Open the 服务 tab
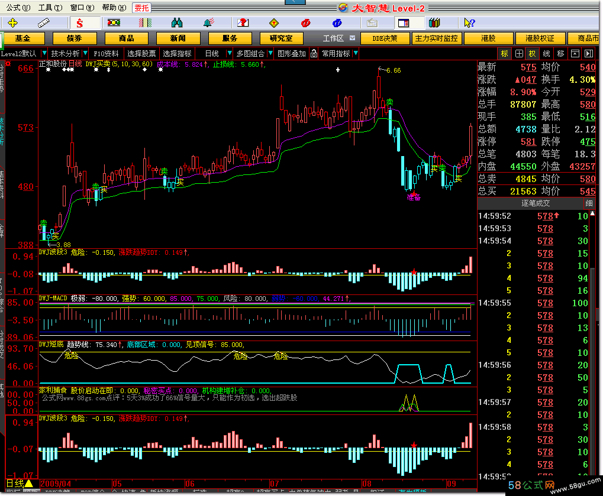Viewport: 603px width, 496px height. [x=230, y=38]
